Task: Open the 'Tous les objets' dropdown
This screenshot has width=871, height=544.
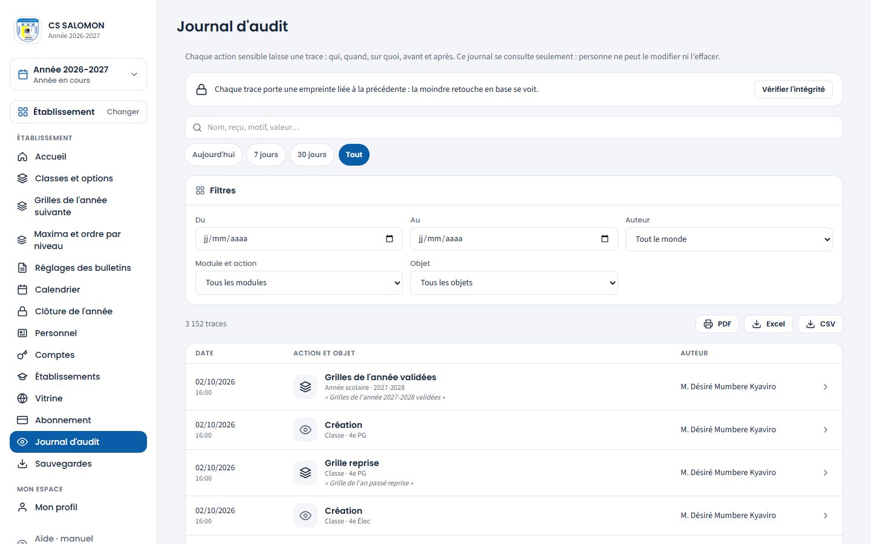Action: click(x=514, y=283)
